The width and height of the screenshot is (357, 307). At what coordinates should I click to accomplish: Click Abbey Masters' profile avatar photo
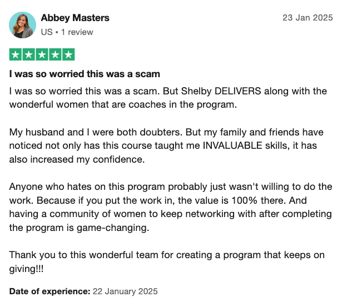(22, 25)
